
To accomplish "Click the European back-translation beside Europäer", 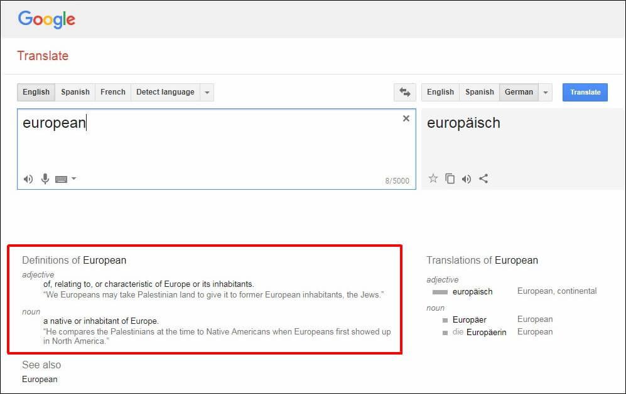I will click(x=535, y=319).
